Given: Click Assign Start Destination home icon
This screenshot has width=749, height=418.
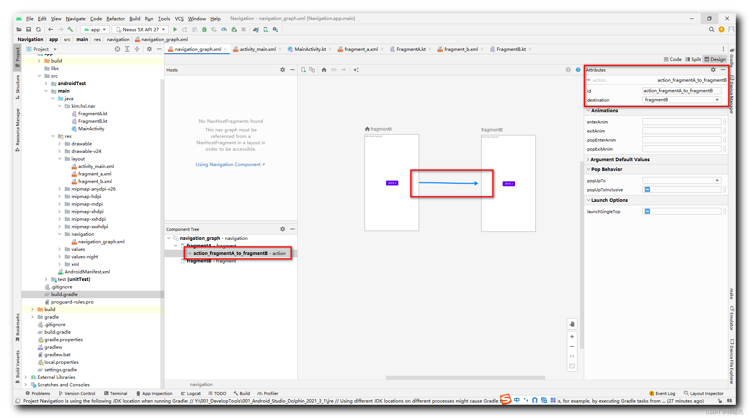Looking at the screenshot, I should click(324, 70).
